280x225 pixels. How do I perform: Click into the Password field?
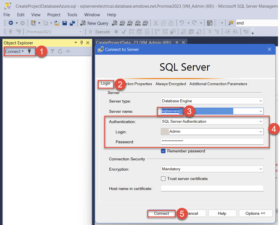(212, 142)
